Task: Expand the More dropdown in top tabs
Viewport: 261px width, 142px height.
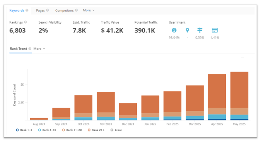Action: coord(89,10)
